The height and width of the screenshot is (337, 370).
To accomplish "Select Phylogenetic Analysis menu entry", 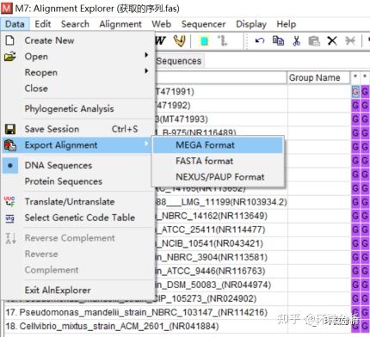I will pyautogui.click(x=69, y=109).
